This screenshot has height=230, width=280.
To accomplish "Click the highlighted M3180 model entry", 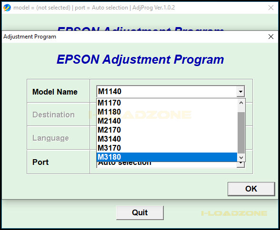I will (x=167, y=157).
